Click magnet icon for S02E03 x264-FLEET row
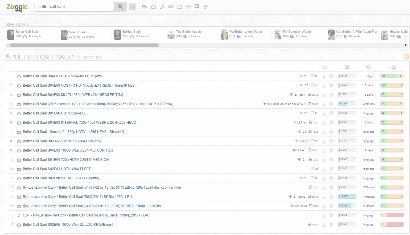 tap(331, 169)
